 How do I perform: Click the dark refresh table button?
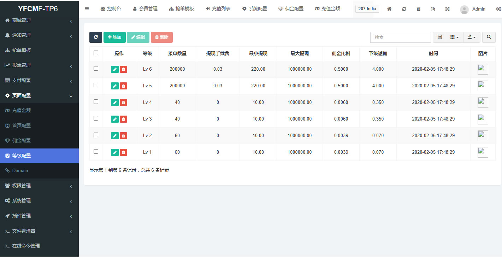coord(96,37)
